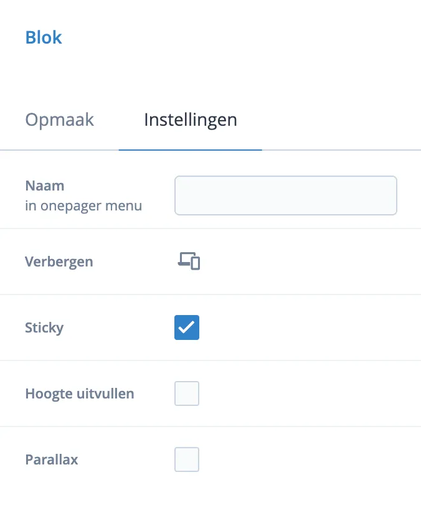Select the Instellingen tab
Screen dimensions: 421x518
(190, 120)
